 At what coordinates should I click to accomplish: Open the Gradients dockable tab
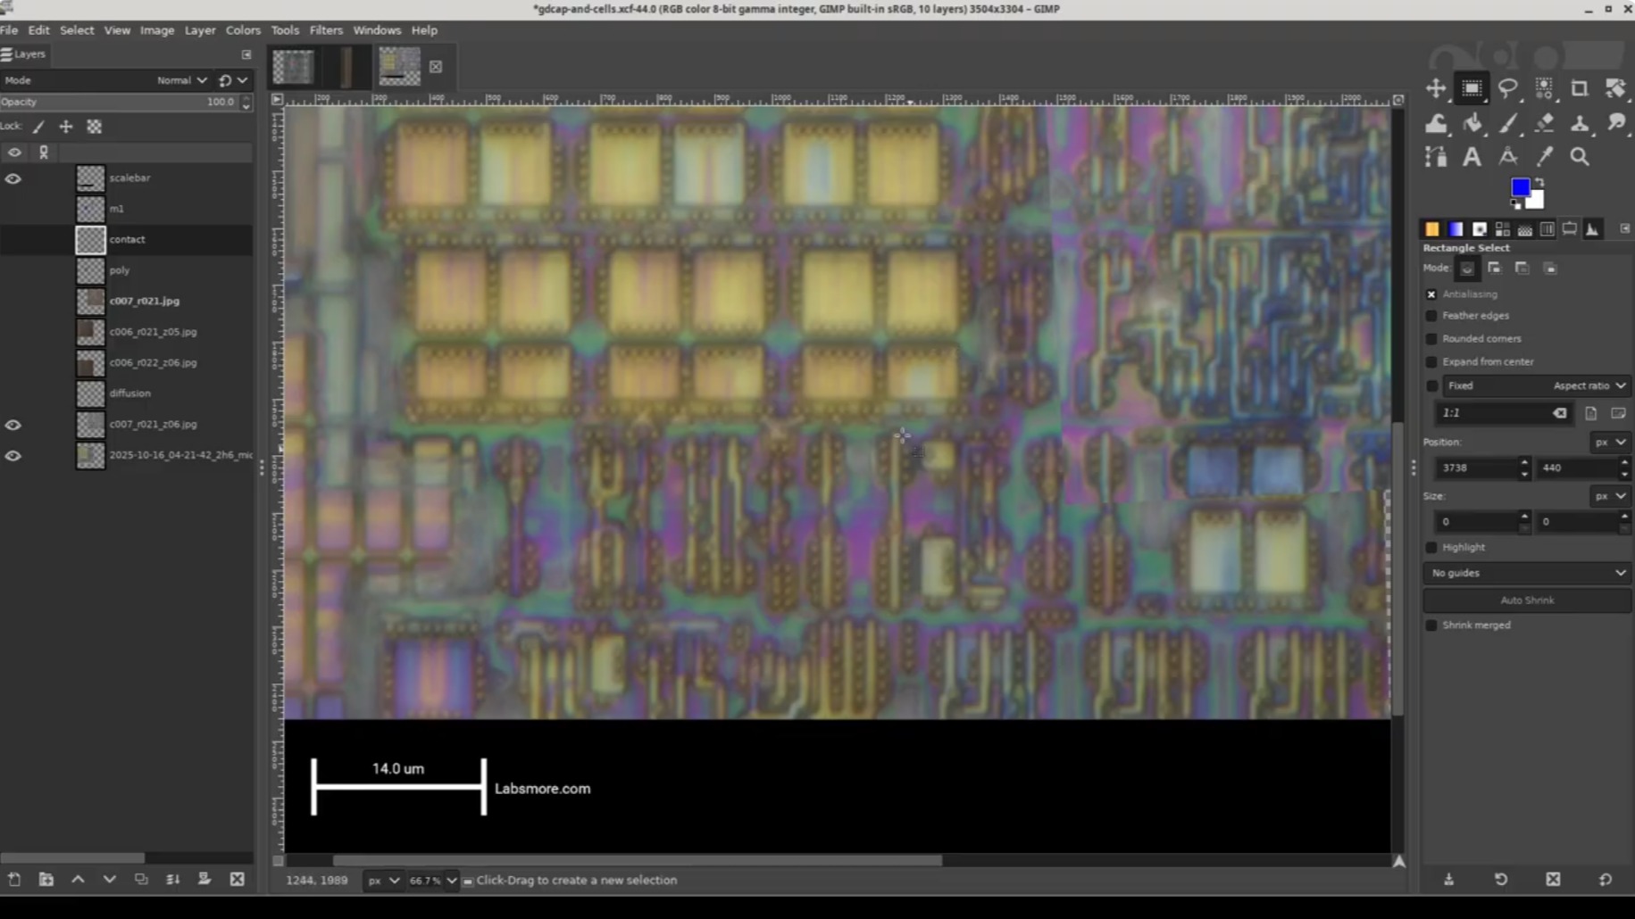click(x=1456, y=229)
